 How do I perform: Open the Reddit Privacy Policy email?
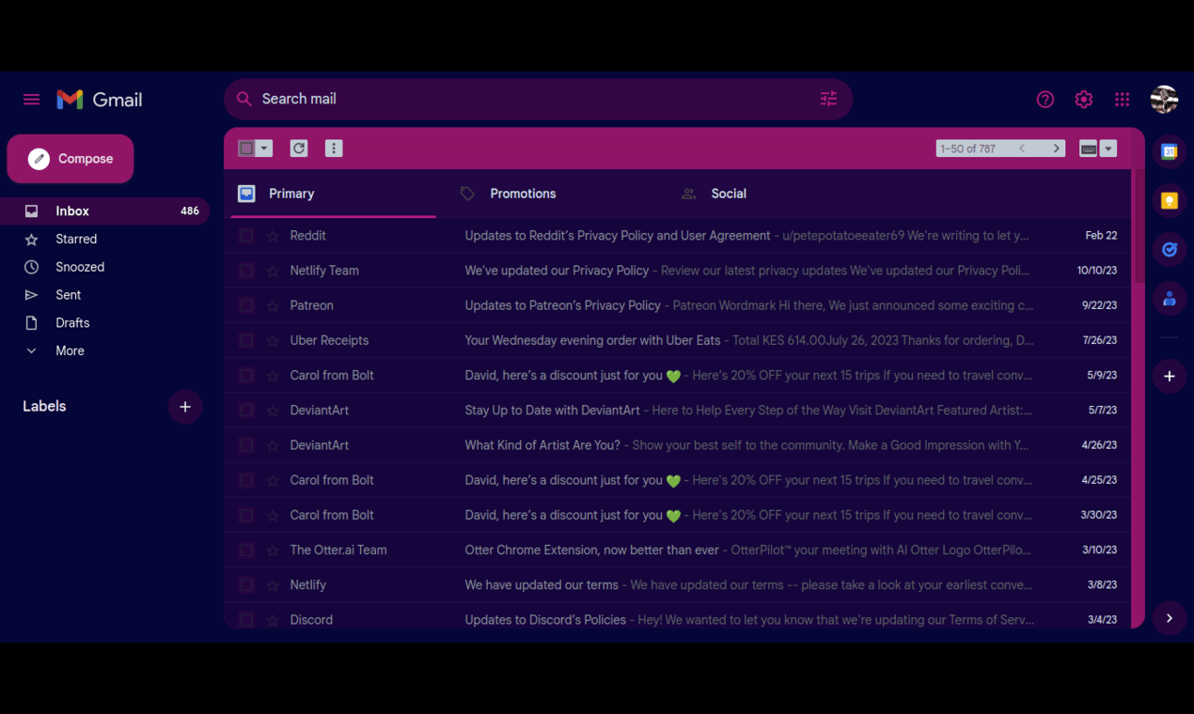(678, 236)
